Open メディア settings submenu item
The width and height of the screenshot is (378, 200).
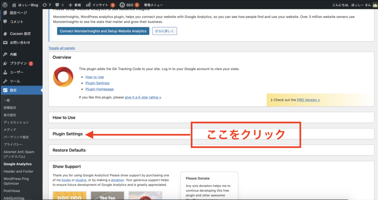click(x=10, y=130)
